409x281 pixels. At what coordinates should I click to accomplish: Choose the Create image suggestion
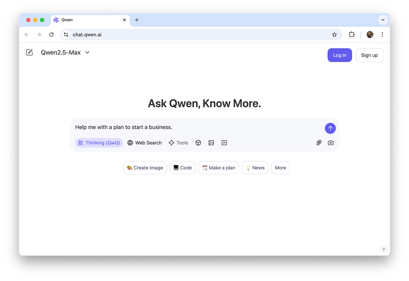pos(145,168)
